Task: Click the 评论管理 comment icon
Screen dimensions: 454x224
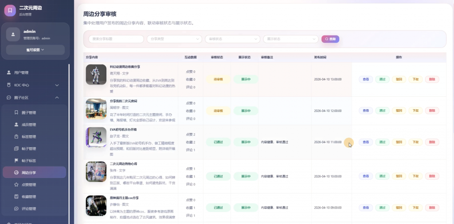Action: click(16, 209)
